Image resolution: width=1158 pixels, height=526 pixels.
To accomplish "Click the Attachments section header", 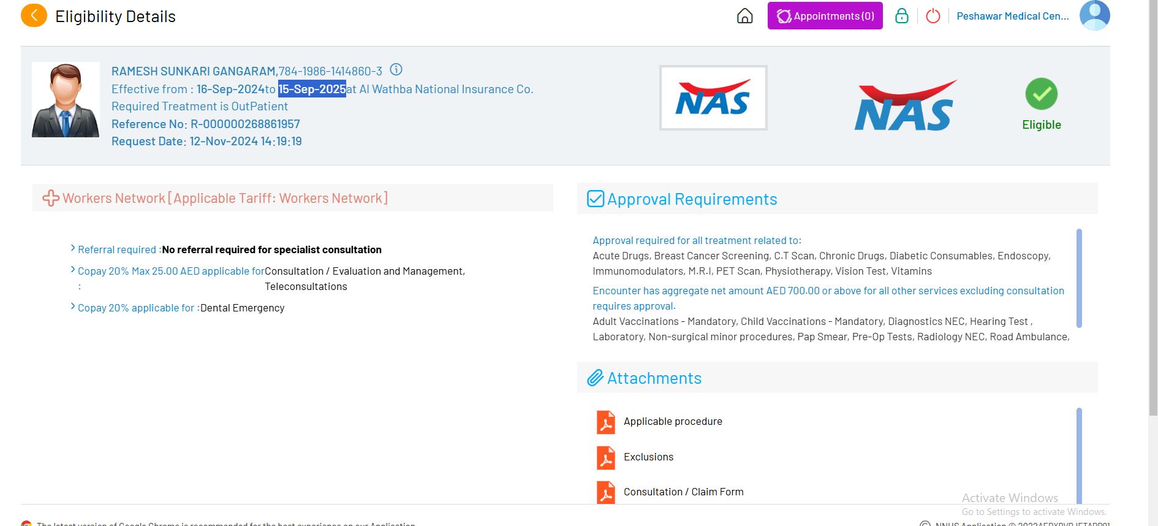I will click(x=654, y=378).
